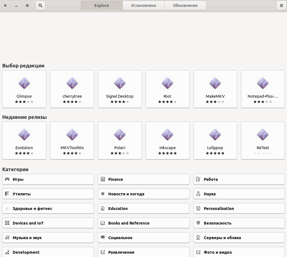This screenshot has width=287, height=257.
Task: Click the shield icon beside Безопасность
Action: coord(198,223)
